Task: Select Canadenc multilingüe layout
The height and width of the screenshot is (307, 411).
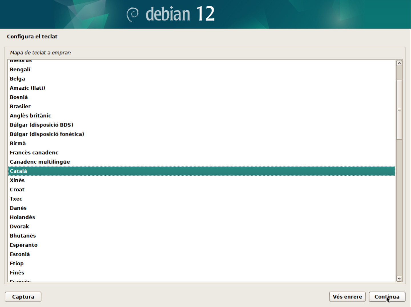Action: coord(202,162)
